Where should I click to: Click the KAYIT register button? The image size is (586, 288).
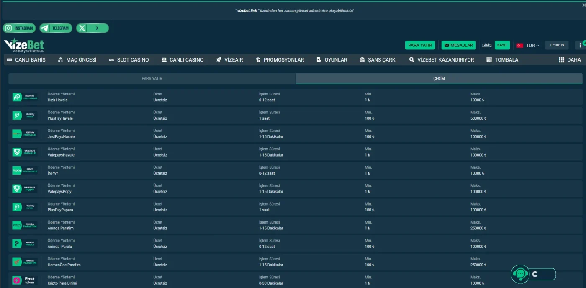pyautogui.click(x=502, y=45)
